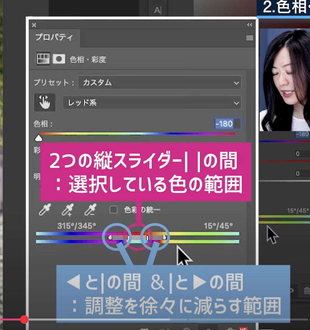
Task: Click the 色相 value field showing -180
Action: point(224,124)
